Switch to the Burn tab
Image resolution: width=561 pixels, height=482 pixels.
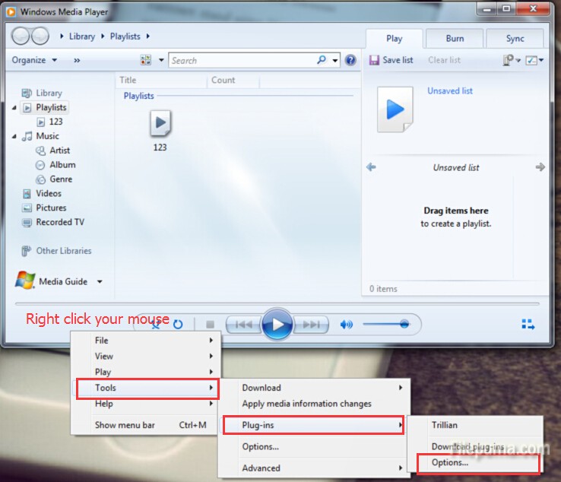(455, 39)
